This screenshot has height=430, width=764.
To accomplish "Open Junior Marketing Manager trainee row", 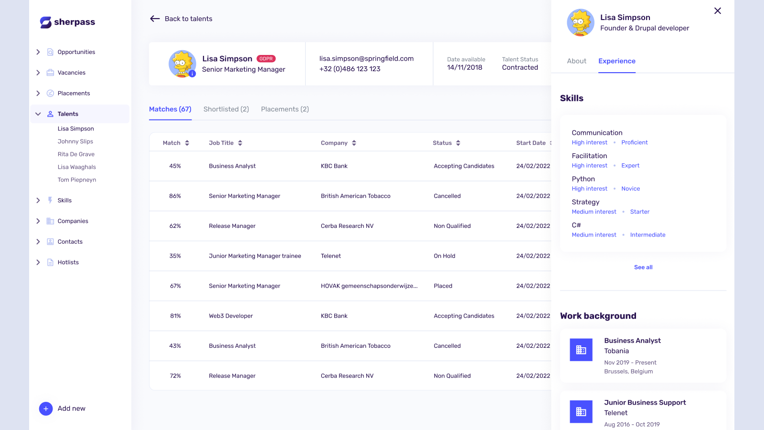I will [x=350, y=256].
